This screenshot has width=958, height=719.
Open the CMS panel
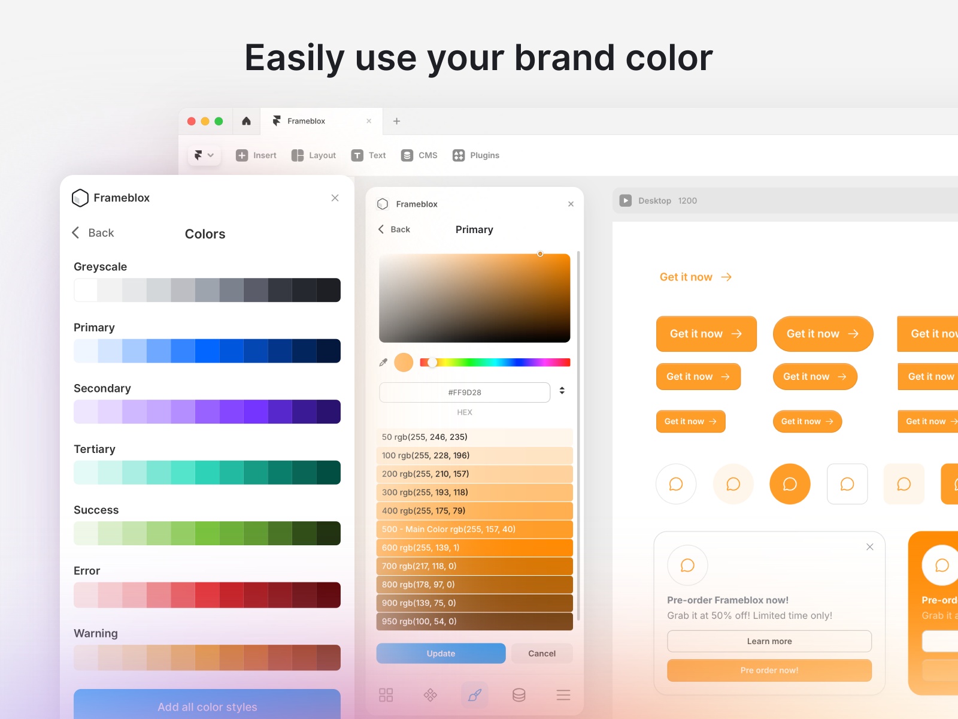[419, 155]
